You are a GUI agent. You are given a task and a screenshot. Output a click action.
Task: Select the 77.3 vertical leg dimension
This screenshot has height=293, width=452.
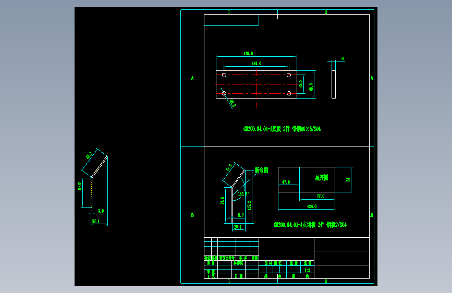pos(222,201)
